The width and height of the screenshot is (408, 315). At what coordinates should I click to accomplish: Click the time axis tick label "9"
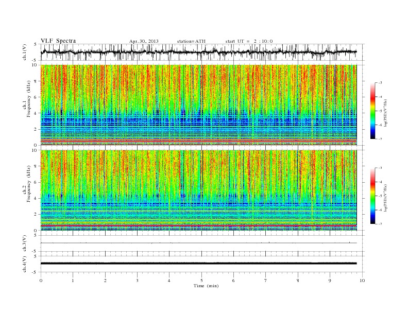[330, 281]
